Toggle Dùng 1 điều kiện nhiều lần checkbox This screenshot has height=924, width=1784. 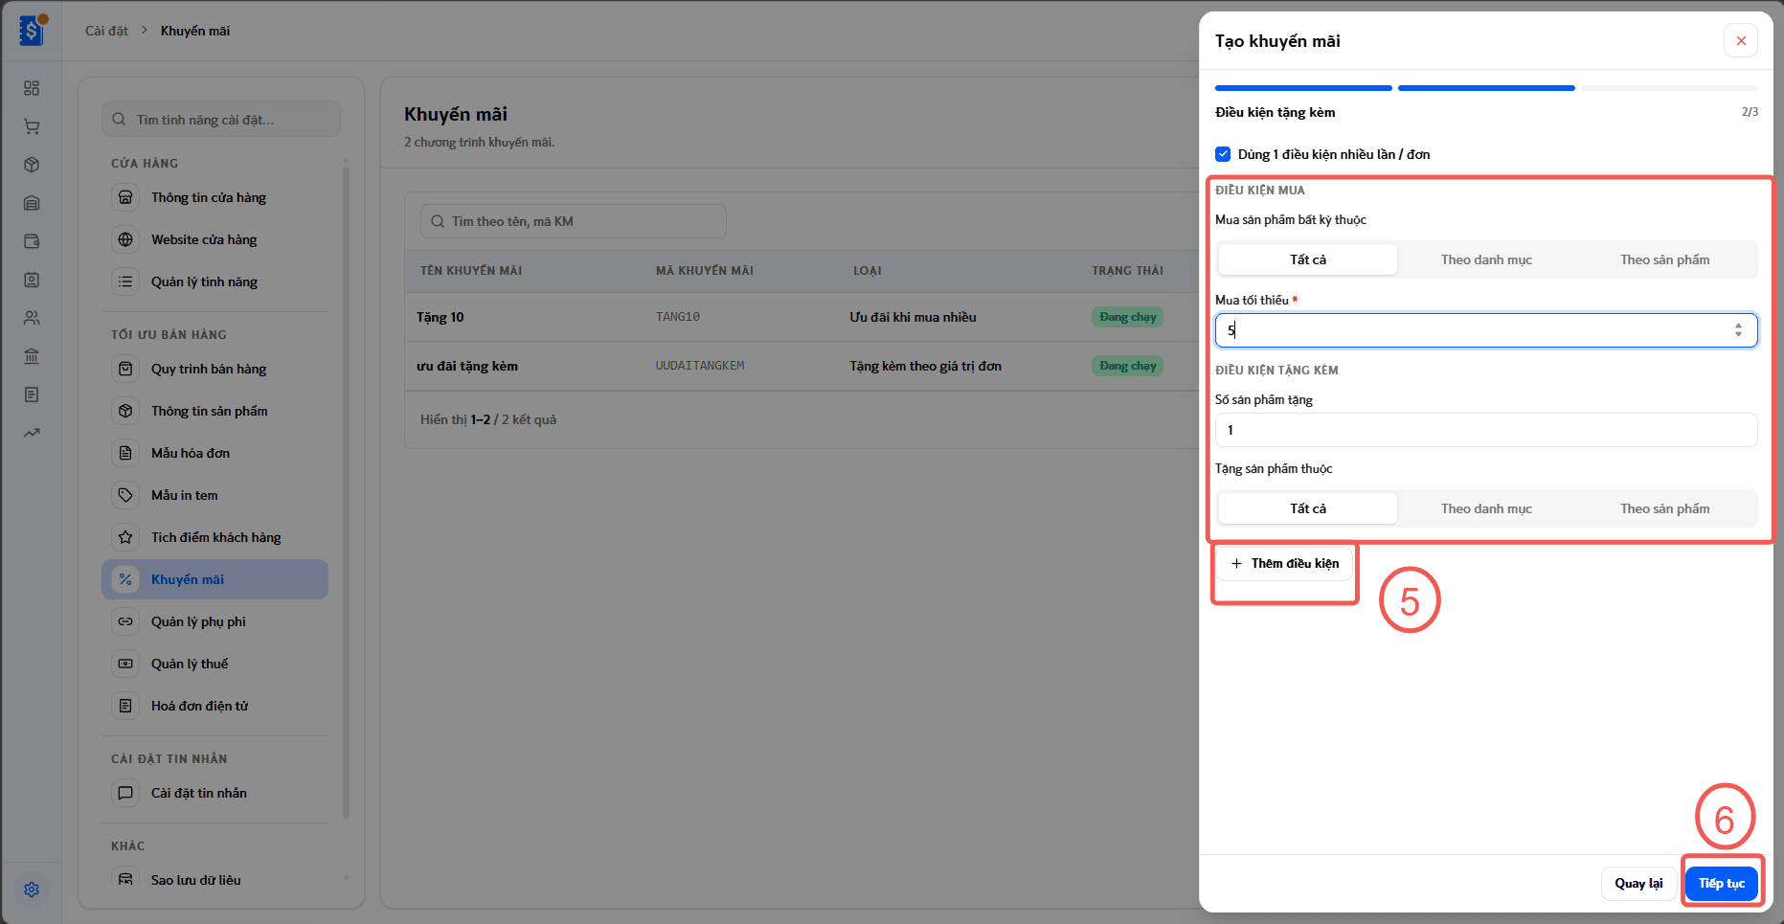click(x=1223, y=154)
